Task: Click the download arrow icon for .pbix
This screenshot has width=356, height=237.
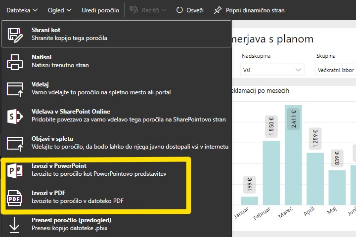Action: 14,225
